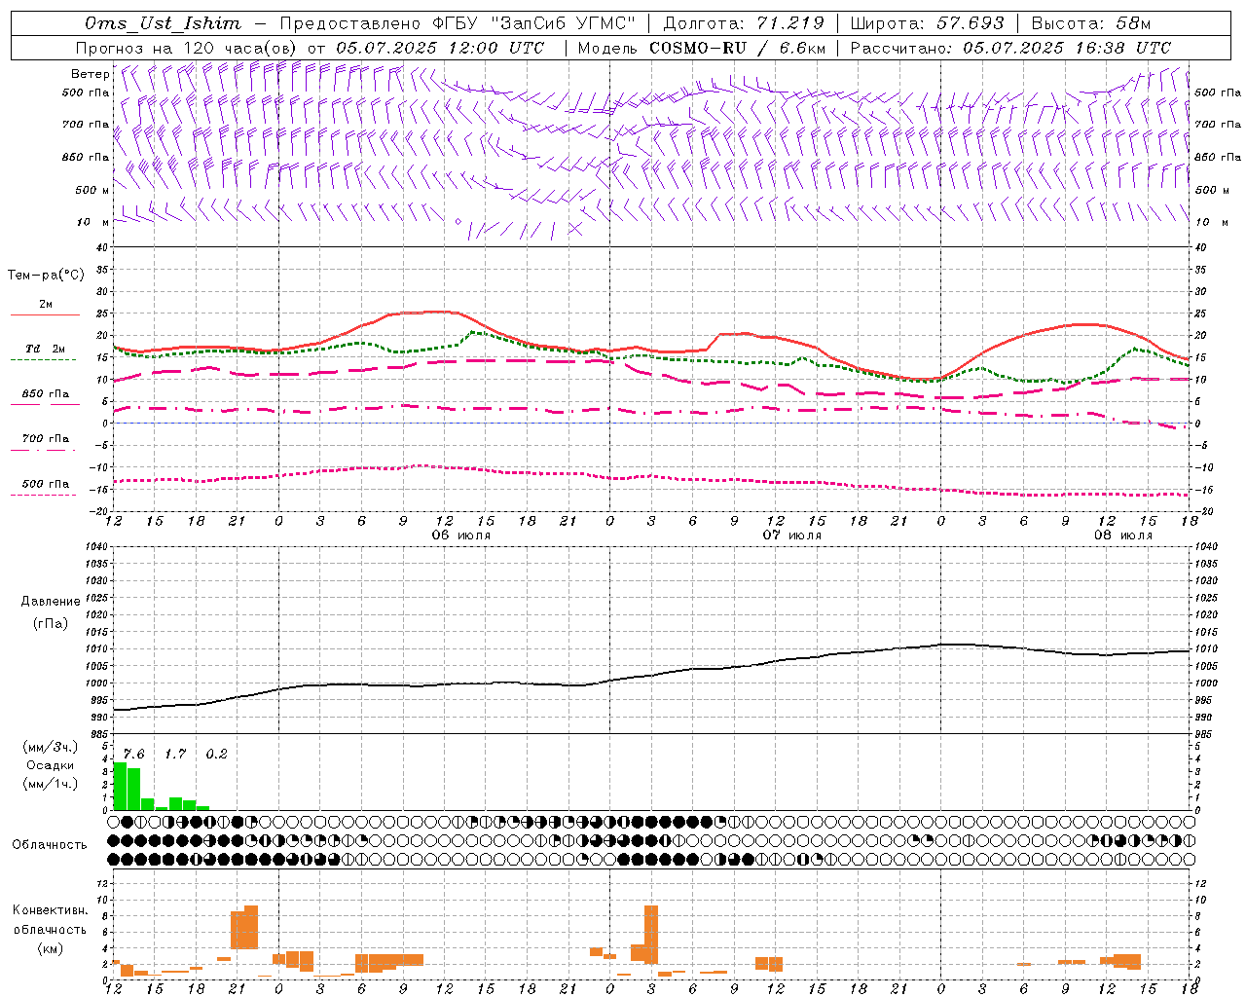Click the tall orange convective bar on 07 июля
Image resolution: width=1246 pixels, height=997 pixels.
point(651,935)
